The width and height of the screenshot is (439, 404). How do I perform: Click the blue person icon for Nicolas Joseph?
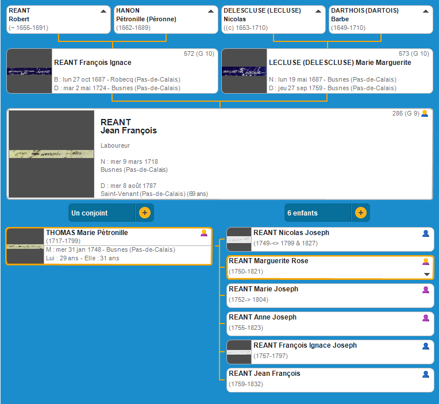(426, 233)
